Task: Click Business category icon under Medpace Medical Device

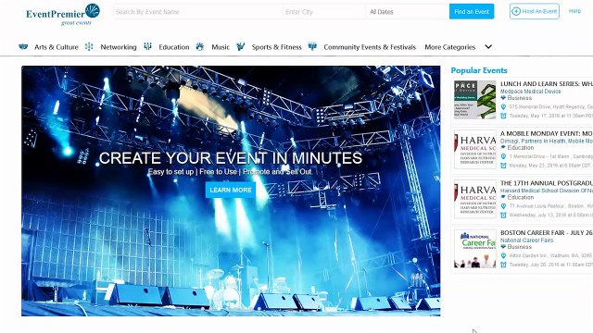Action: coord(503,98)
